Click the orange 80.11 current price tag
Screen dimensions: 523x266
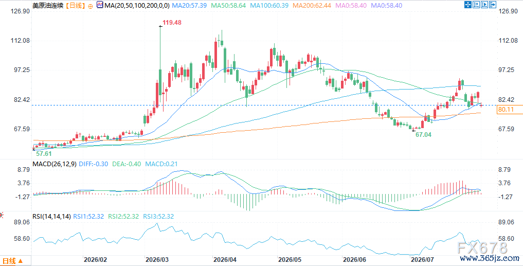point(510,110)
